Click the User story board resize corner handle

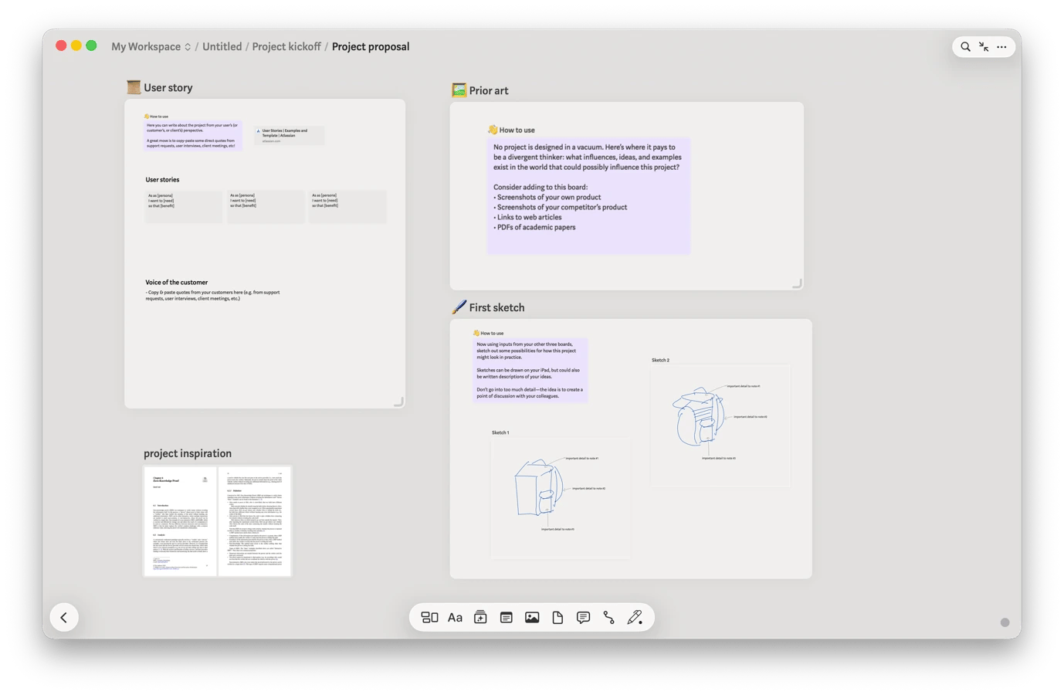coord(399,402)
